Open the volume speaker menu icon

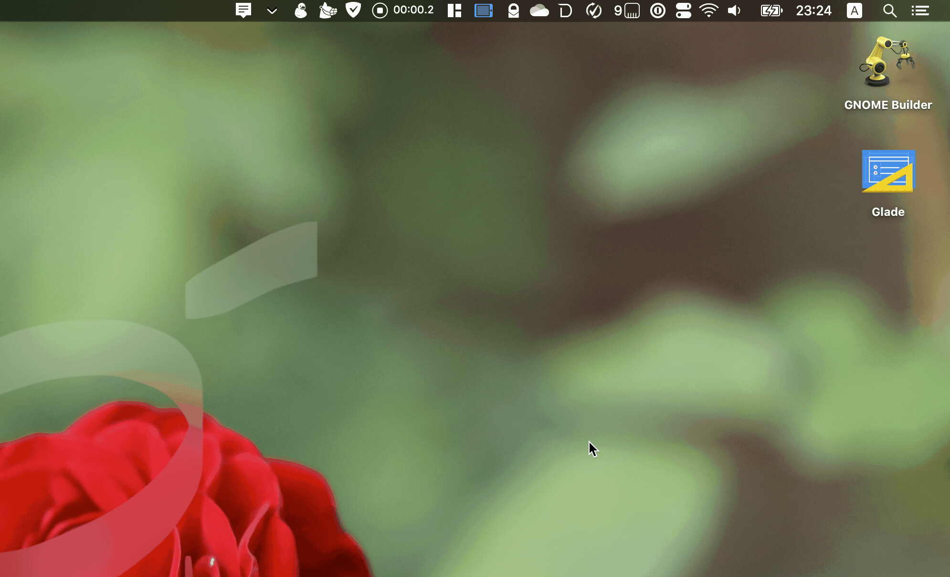(734, 11)
